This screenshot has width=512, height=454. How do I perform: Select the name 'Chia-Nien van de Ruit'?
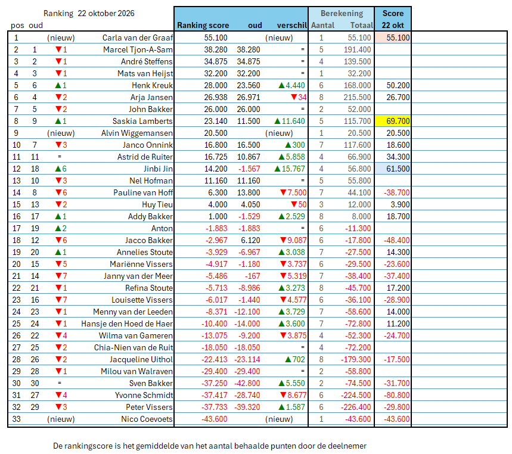(x=134, y=347)
